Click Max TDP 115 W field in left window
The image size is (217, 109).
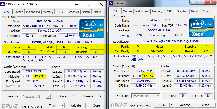[x=72, y=26]
